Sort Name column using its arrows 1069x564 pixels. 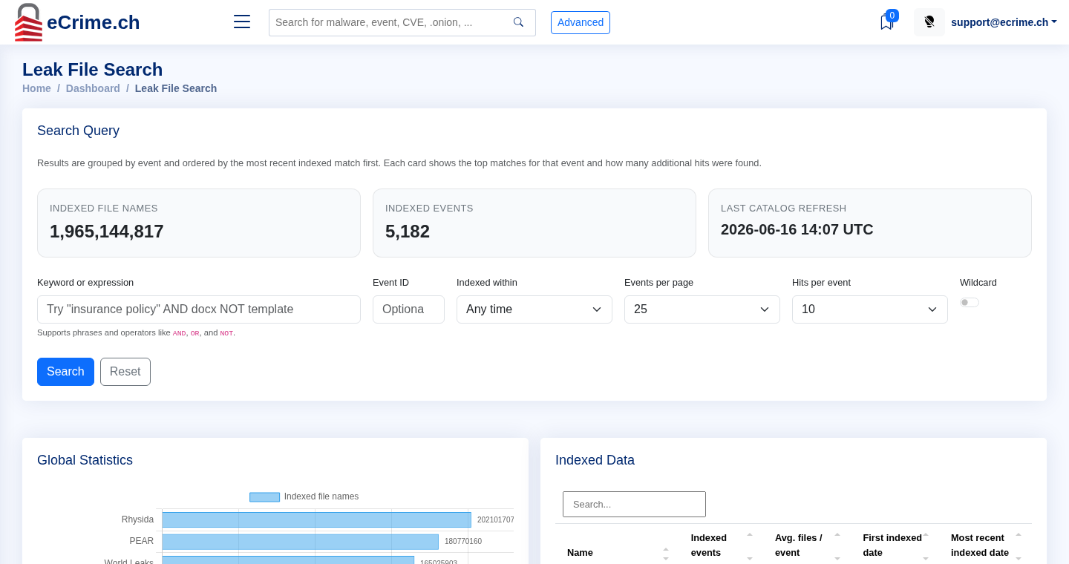click(x=666, y=553)
